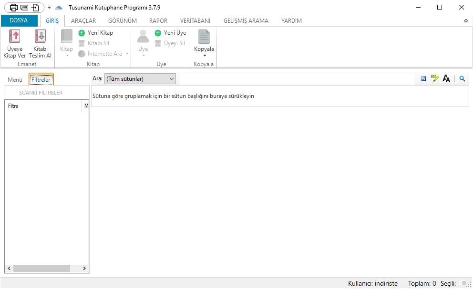
Task: Add a new book with Yeni Kitap
Action: pyautogui.click(x=96, y=33)
